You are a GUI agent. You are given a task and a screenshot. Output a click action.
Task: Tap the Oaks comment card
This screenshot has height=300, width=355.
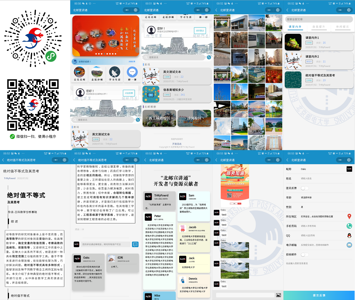(88, 272)
